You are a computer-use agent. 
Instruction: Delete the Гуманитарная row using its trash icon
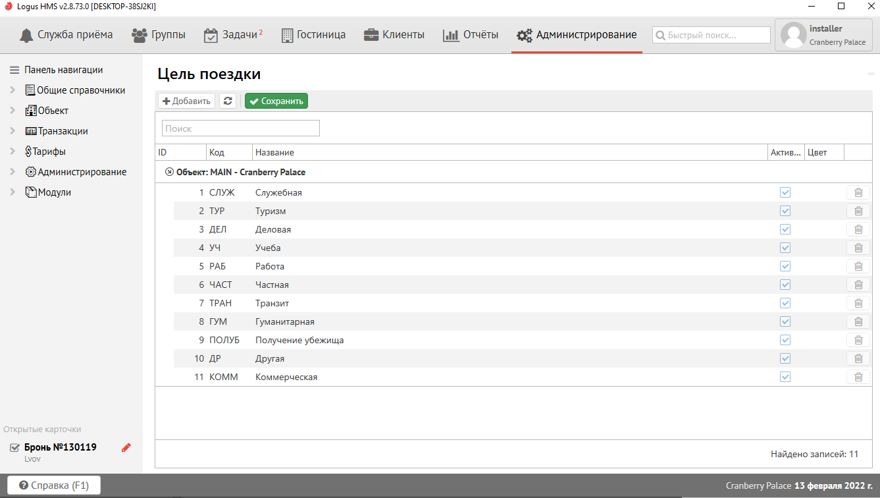coord(858,321)
